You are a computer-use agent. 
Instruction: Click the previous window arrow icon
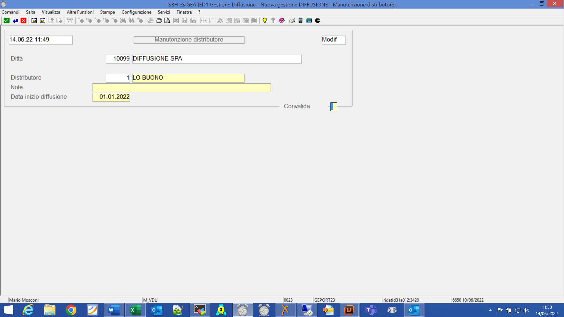click(x=34, y=21)
